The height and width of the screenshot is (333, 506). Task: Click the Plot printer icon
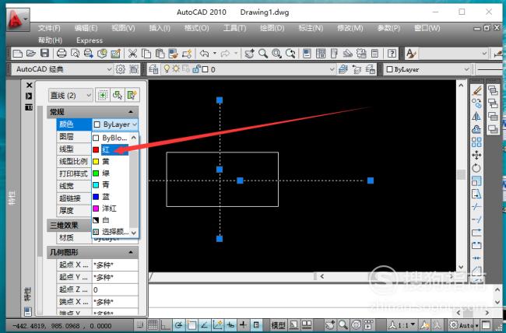coord(61,53)
